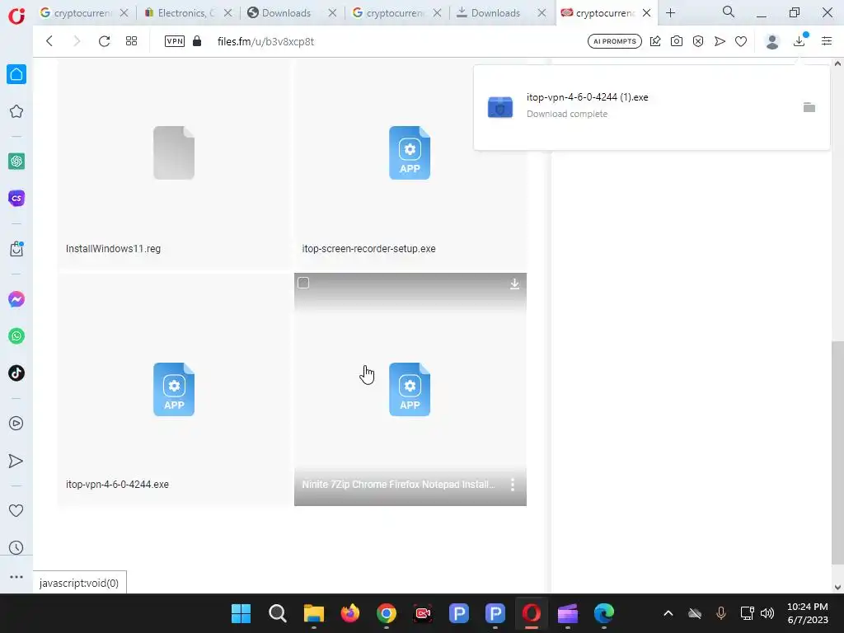Open TikTok in the sidebar
This screenshot has width=844, height=633.
16,373
